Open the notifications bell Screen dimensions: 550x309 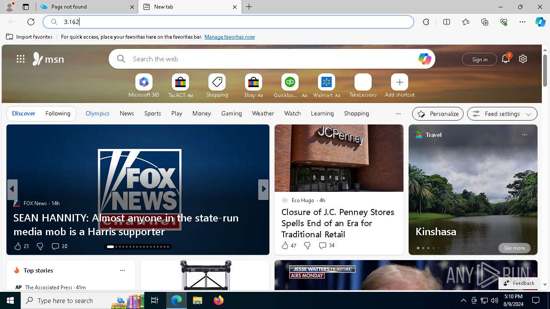tap(506, 59)
